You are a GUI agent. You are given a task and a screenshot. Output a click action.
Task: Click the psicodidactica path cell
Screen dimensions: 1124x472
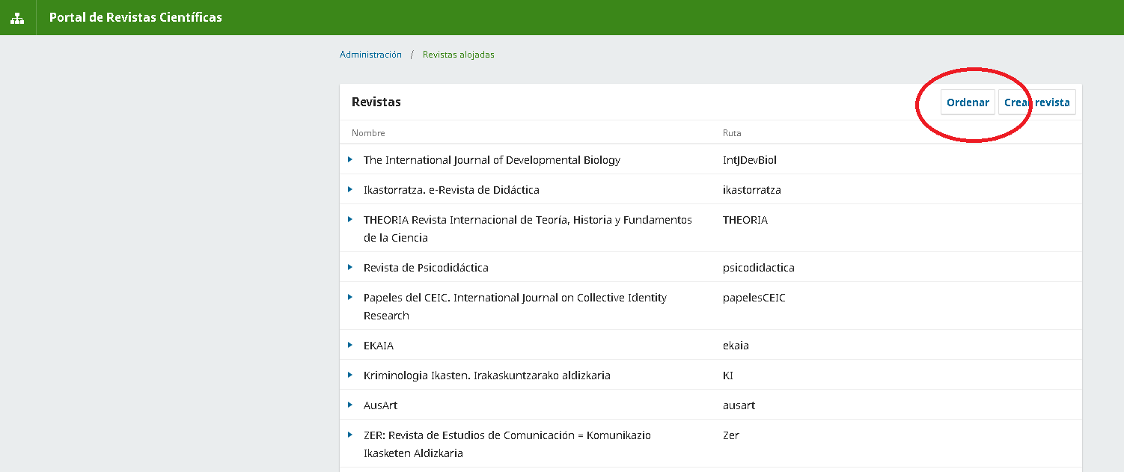tap(758, 268)
